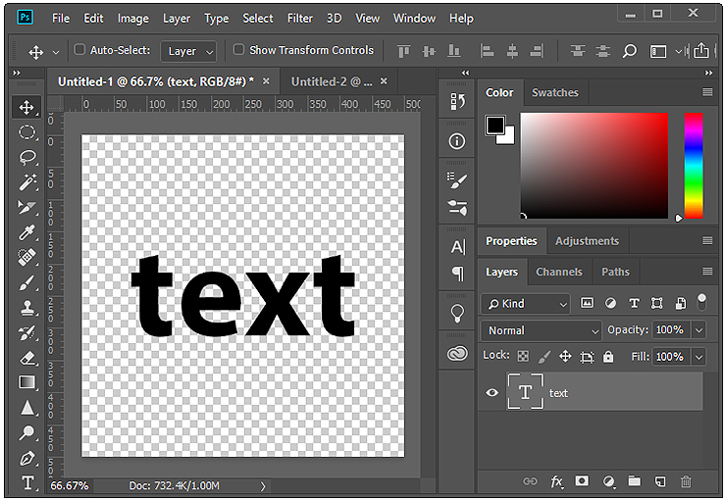
Task: Switch to the Untitled-2 document tab
Action: click(x=332, y=82)
